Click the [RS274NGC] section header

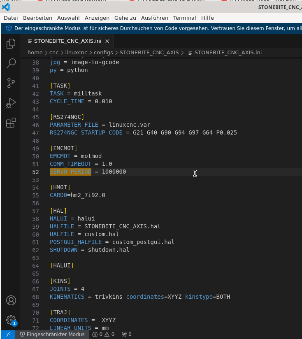pos(67,117)
